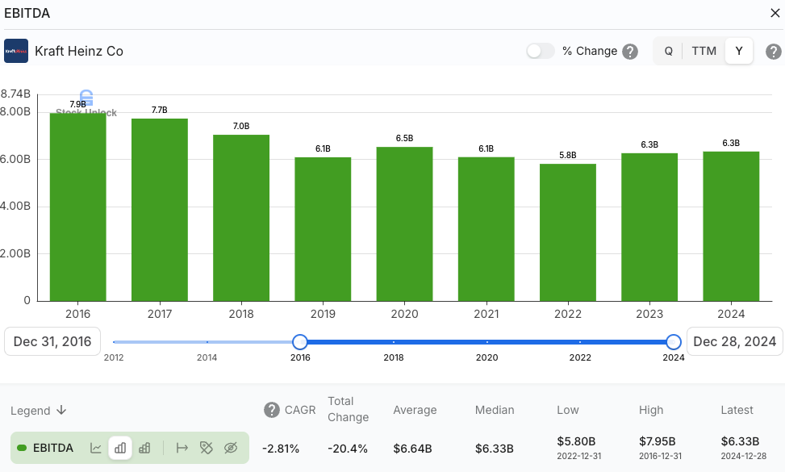Click the Latest column header
Viewport: 785px width, 472px height.
737,410
